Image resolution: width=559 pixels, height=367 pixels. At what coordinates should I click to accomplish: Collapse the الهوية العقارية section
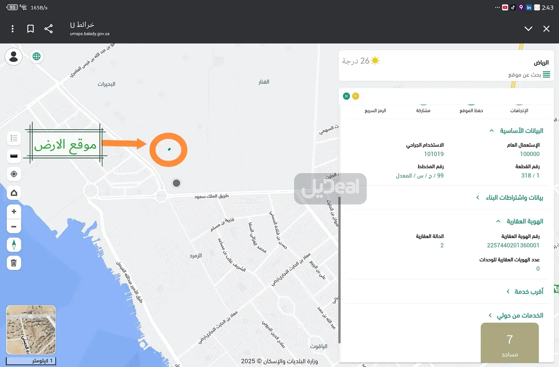tap(498, 221)
